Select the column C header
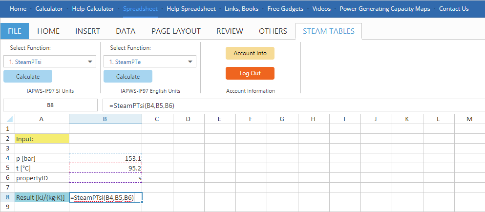The image size is (485, 212). pos(157,119)
